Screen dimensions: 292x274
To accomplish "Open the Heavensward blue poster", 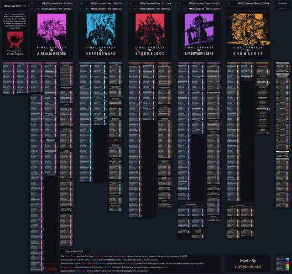I will [x=101, y=30].
